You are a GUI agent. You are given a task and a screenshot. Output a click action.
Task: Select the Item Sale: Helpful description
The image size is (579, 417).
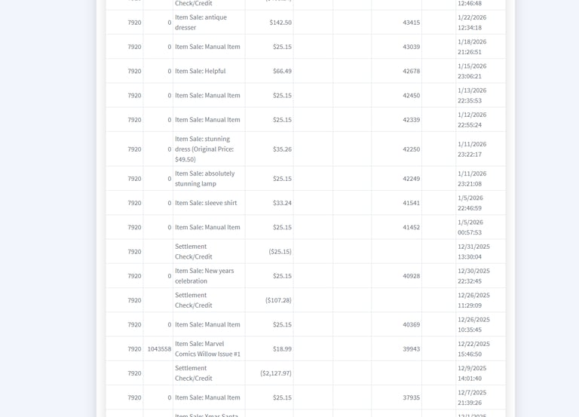pyautogui.click(x=200, y=71)
